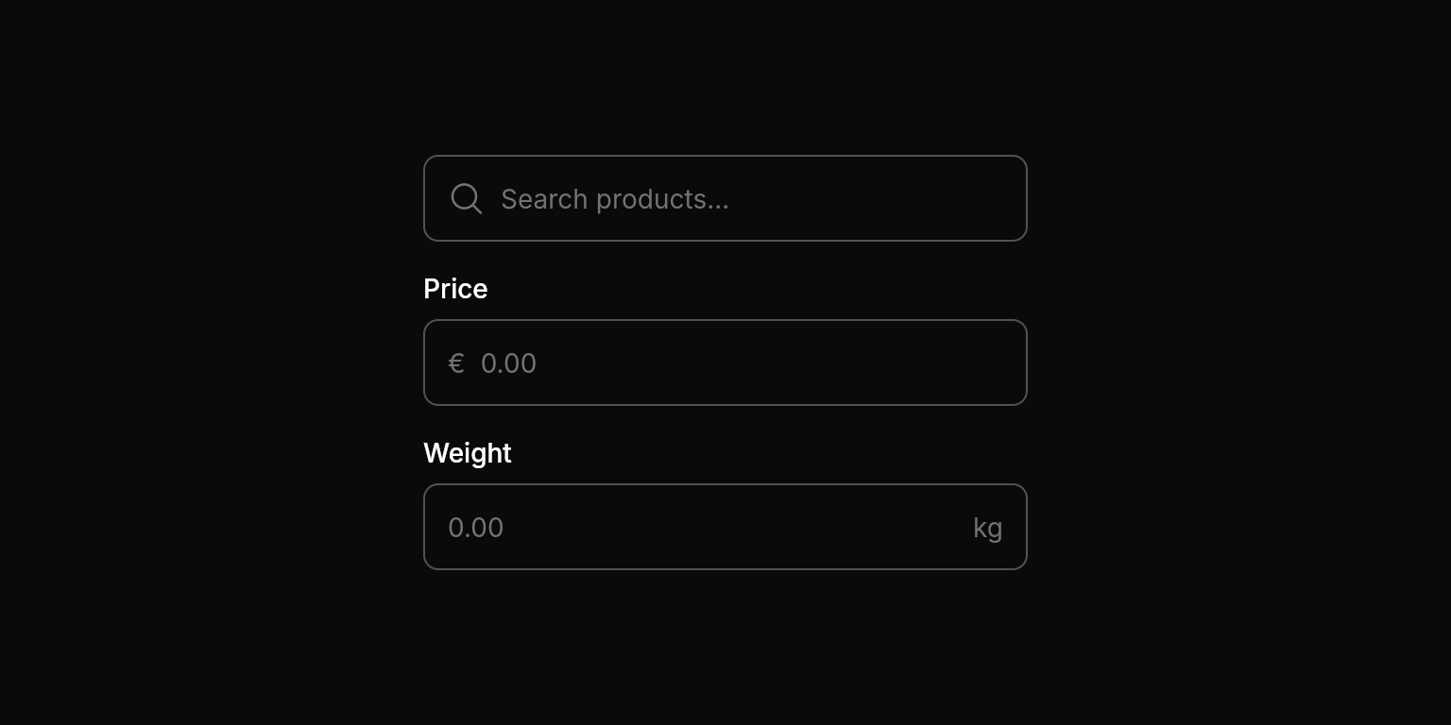Click the Search products placeholder text

pos(614,199)
